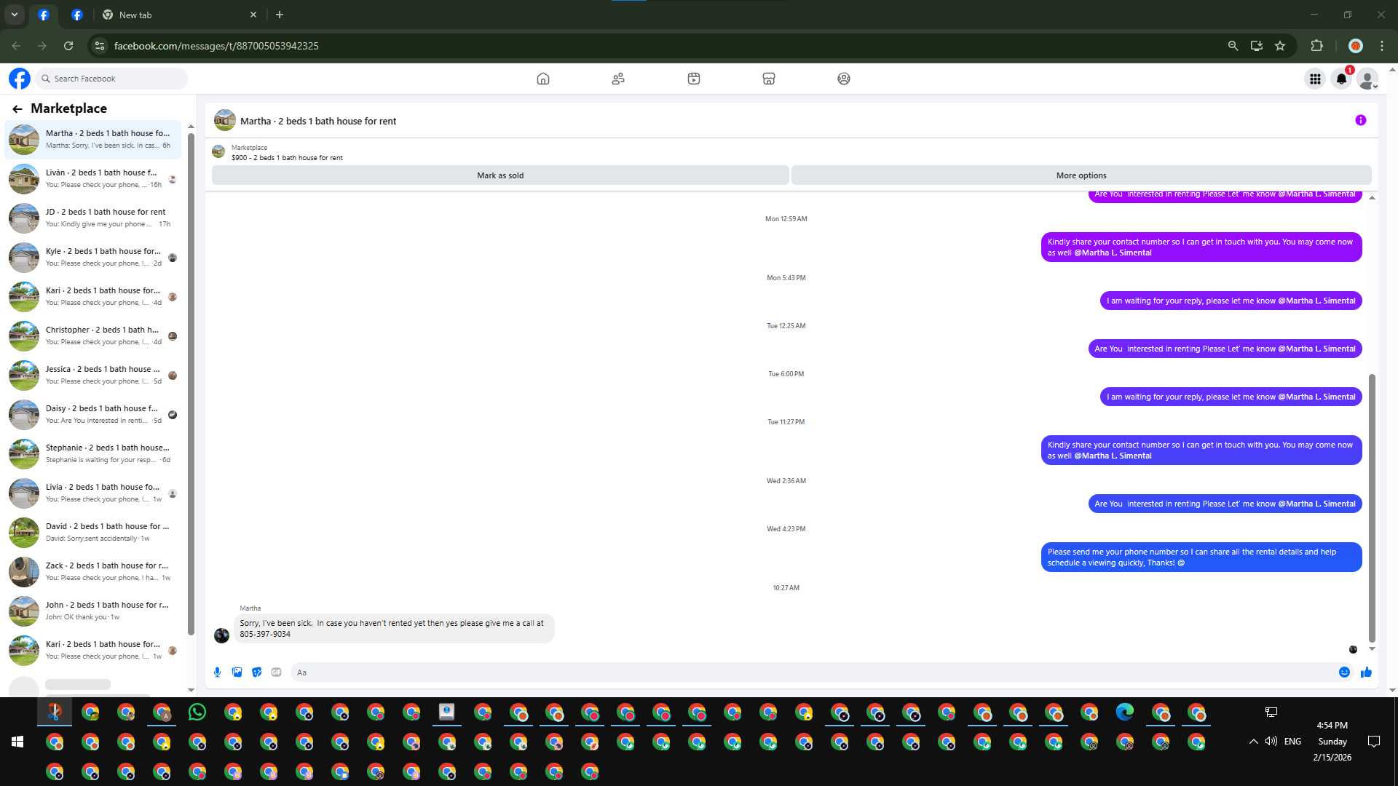Click the Mark as sold button
1398x786 pixels.
point(500,175)
